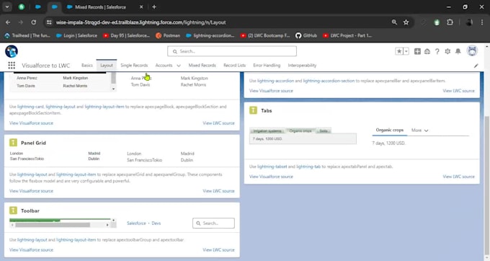Select Organic crops Visualforce tab
The image size is (490, 261).
coord(300,131)
